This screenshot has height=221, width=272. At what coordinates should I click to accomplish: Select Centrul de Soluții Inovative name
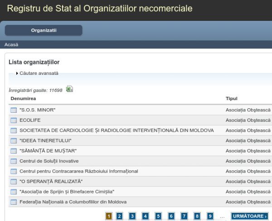click(49, 161)
